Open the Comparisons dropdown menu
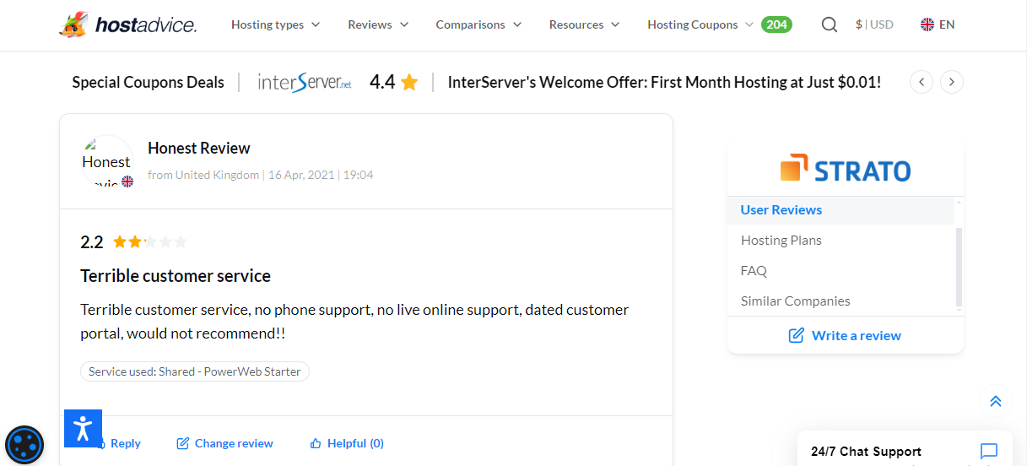The image size is (1027, 466). pos(478,24)
